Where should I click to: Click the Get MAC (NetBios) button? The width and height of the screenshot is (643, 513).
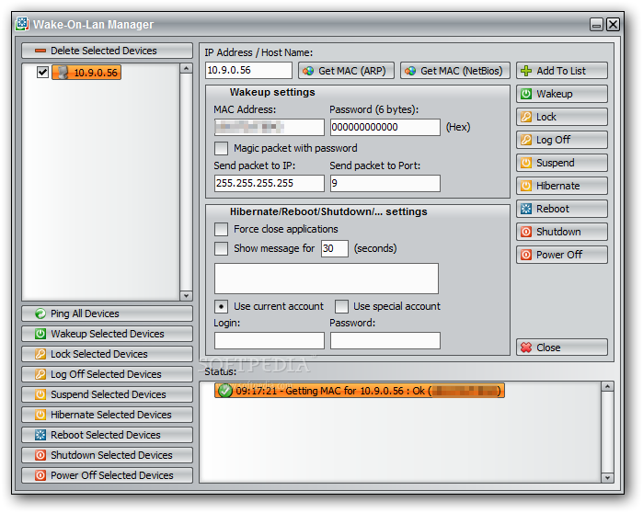point(455,71)
